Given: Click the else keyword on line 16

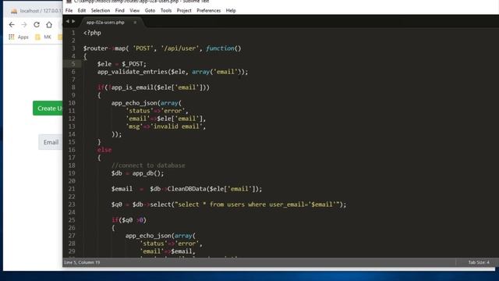Looking at the screenshot, I should click(x=104, y=150).
